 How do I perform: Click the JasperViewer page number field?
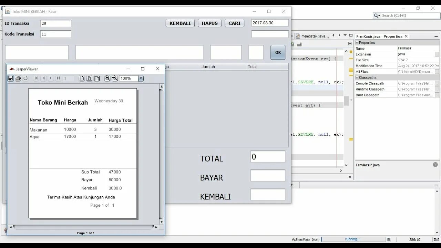pyautogui.click(x=68, y=79)
